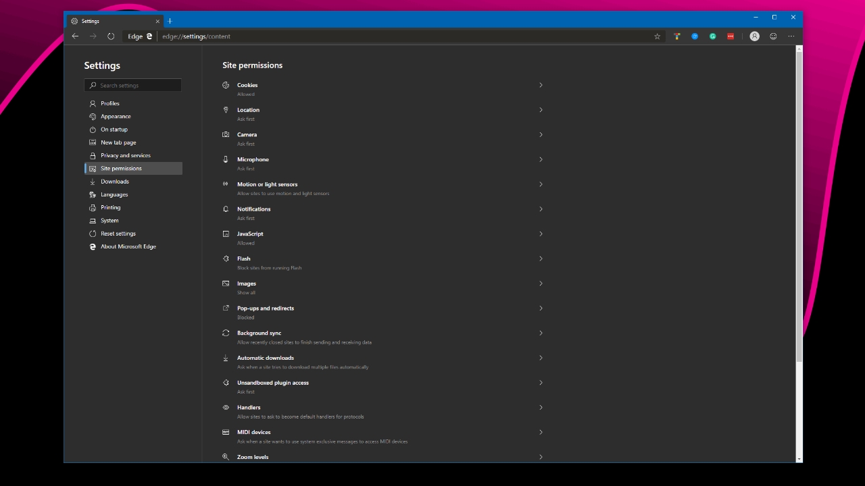
Task: Close the Settings tab
Action: [x=157, y=21]
